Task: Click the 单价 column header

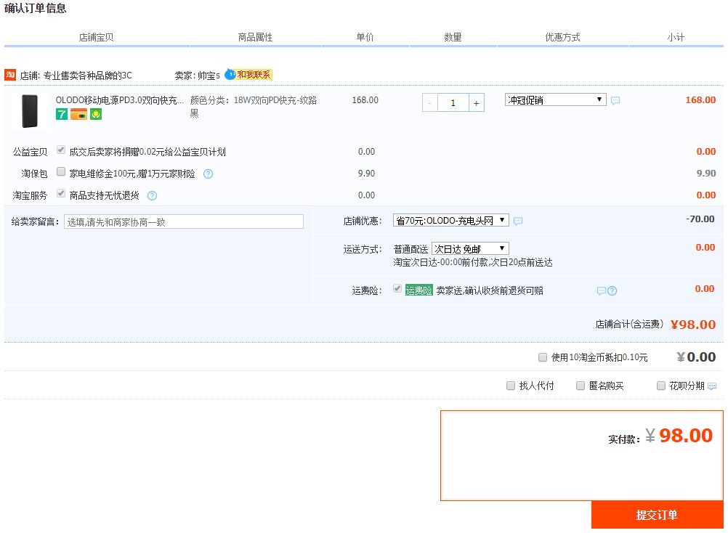Action: point(365,37)
